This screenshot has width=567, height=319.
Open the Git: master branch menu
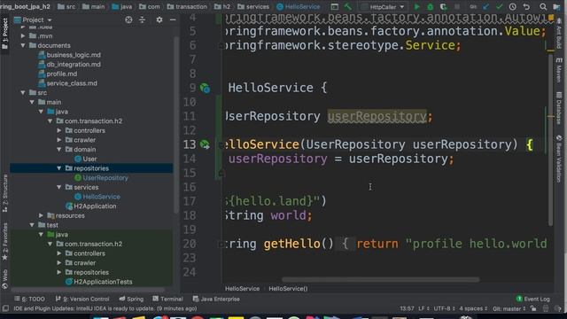[509, 308]
